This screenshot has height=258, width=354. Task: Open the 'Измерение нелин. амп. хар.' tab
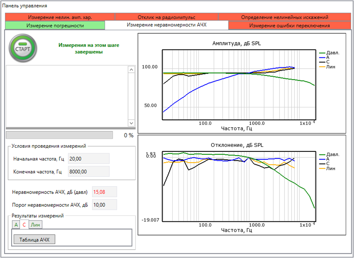pyautogui.click(x=60, y=17)
